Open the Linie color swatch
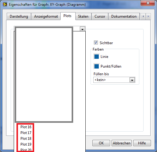Screen dimensions: 157x152 97,57
